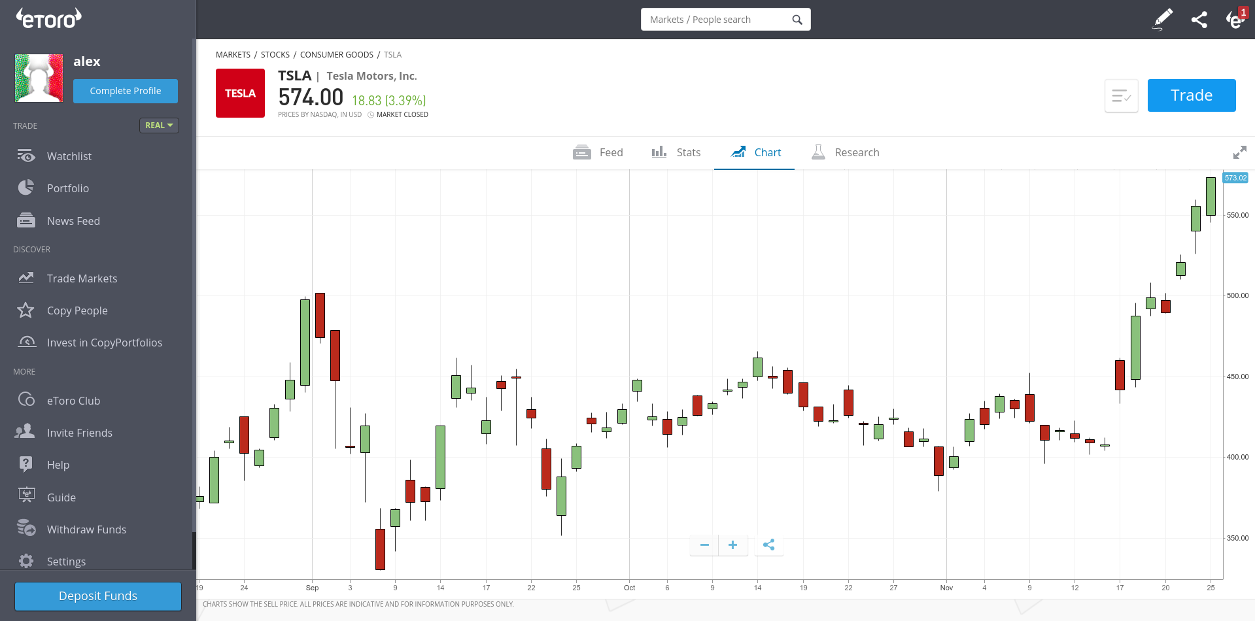
Task: Click the Nov label on time axis
Action: (x=946, y=588)
